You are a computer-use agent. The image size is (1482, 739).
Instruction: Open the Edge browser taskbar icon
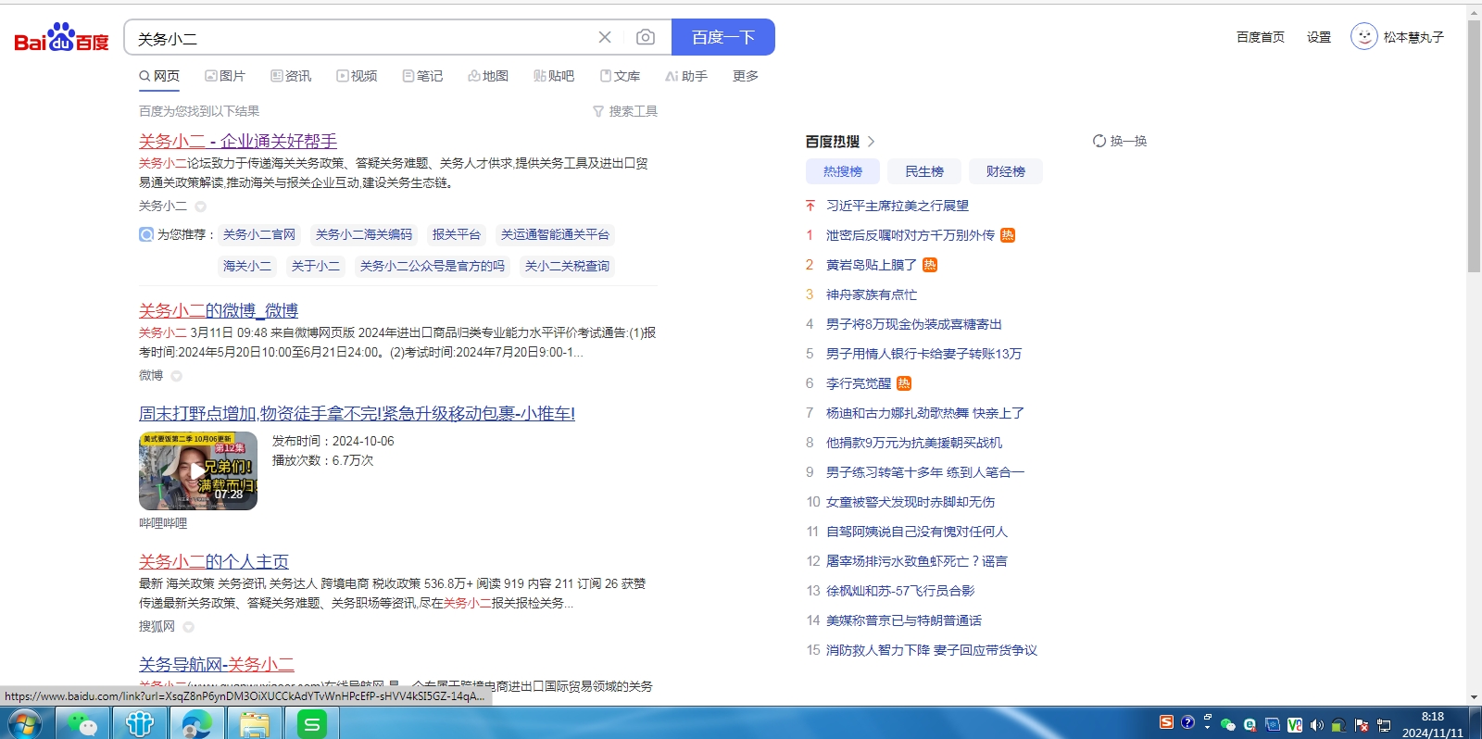pos(196,723)
